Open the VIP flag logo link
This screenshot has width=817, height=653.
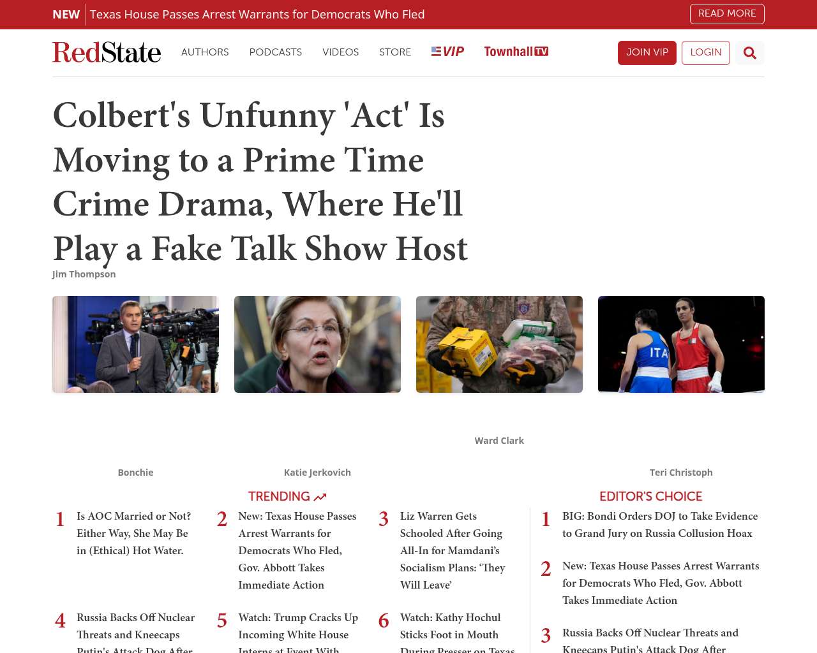(x=447, y=52)
